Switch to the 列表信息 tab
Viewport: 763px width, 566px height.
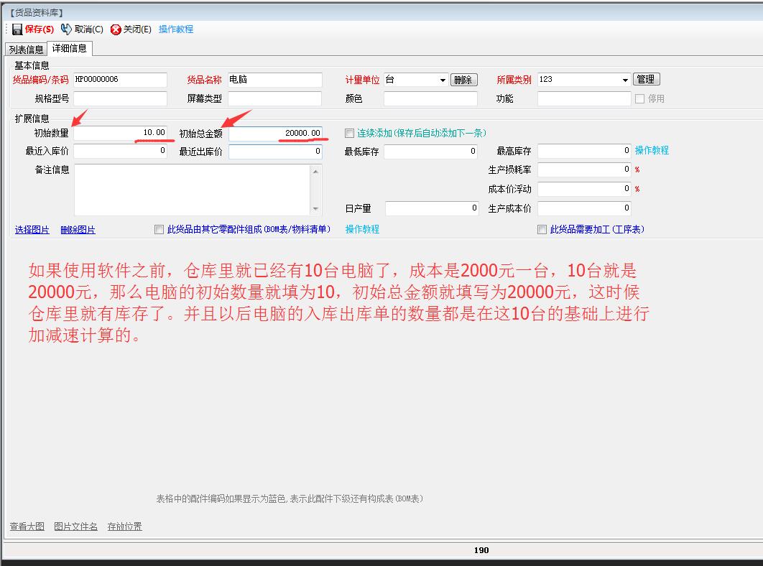24,49
